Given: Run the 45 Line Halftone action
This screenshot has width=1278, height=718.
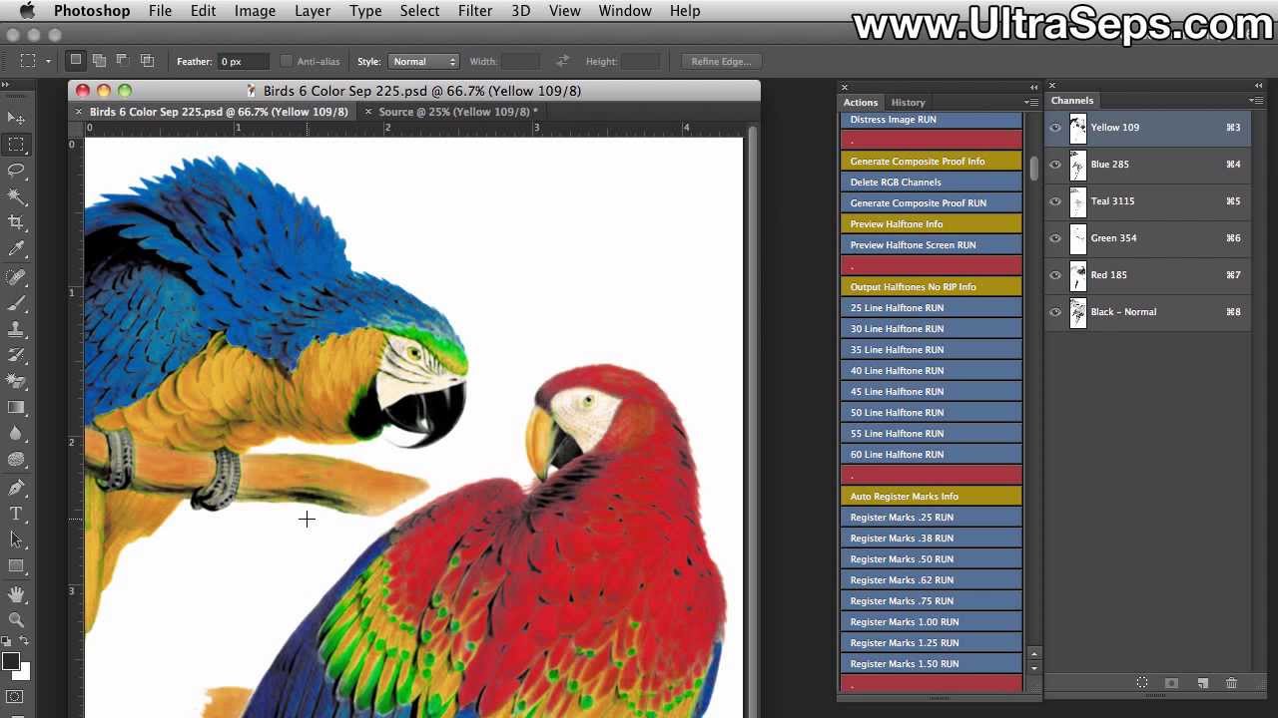Looking at the screenshot, I should 932,392.
